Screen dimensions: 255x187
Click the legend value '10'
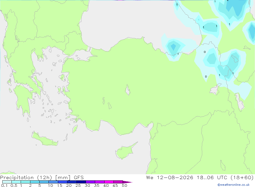point(50,185)
